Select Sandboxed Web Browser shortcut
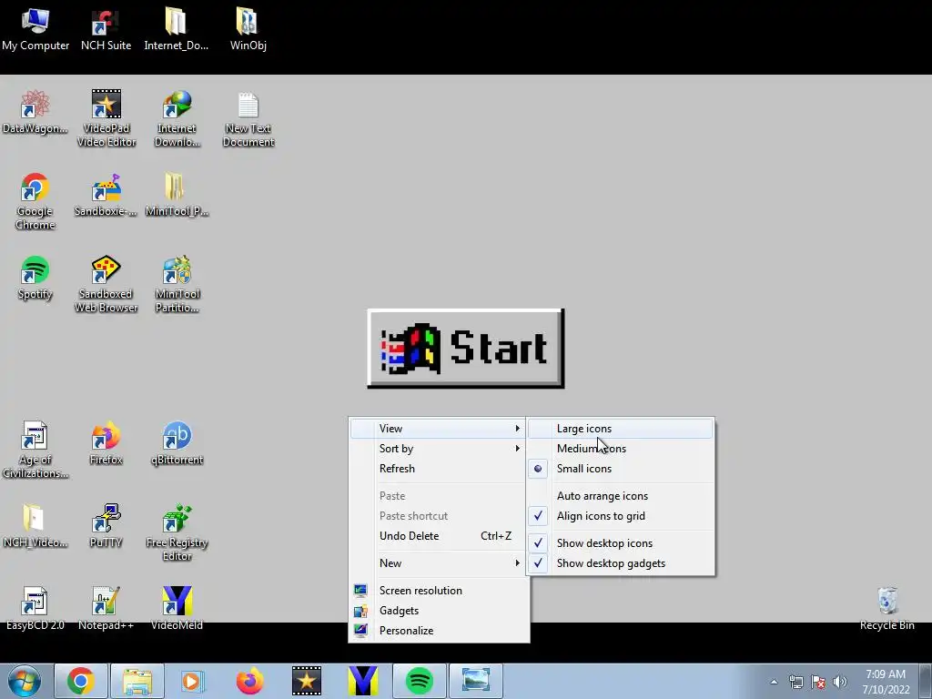This screenshot has height=699, width=932. [x=106, y=284]
